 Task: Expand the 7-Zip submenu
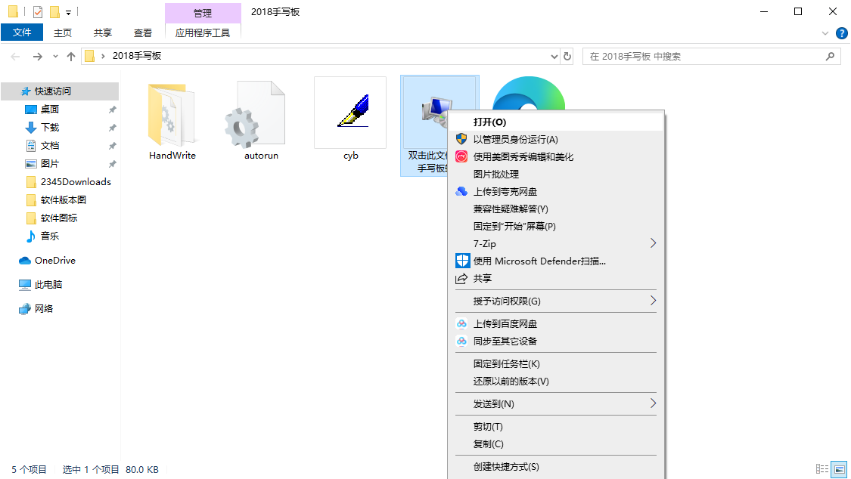pos(652,243)
